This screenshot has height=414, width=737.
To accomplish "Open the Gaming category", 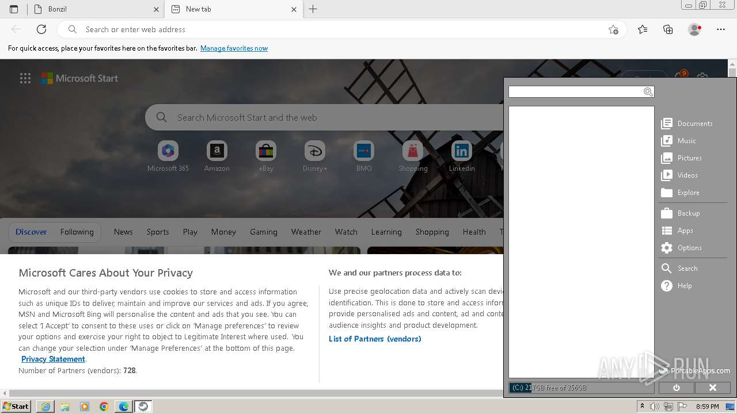I will click(264, 232).
